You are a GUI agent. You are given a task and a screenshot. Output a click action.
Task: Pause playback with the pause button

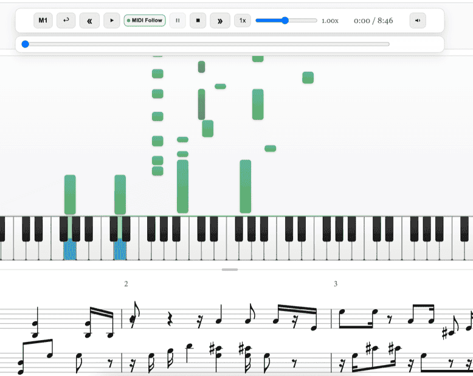178,21
